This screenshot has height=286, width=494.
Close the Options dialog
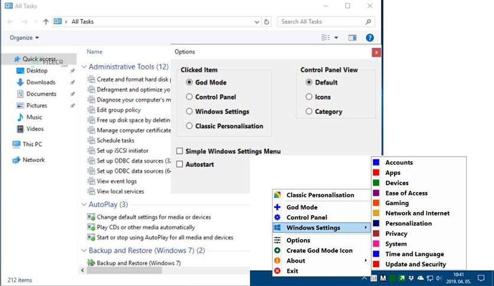point(376,53)
